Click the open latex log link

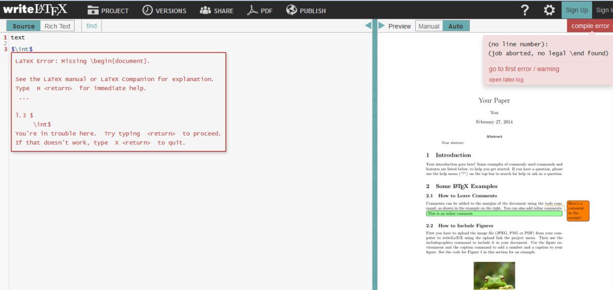(506, 80)
